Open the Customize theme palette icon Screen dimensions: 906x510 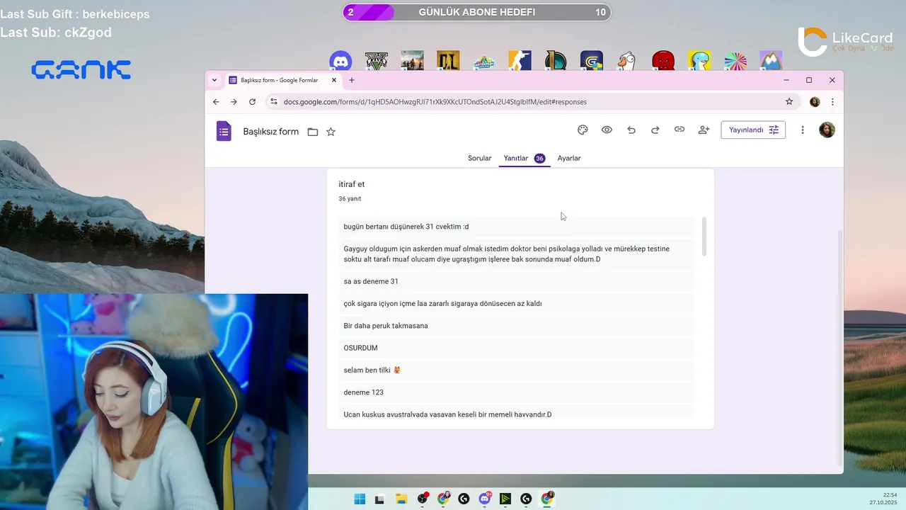(583, 130)
